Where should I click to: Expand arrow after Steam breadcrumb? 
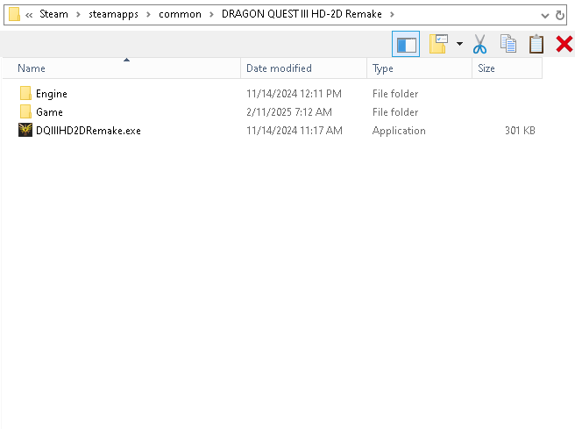click(78, 15)
